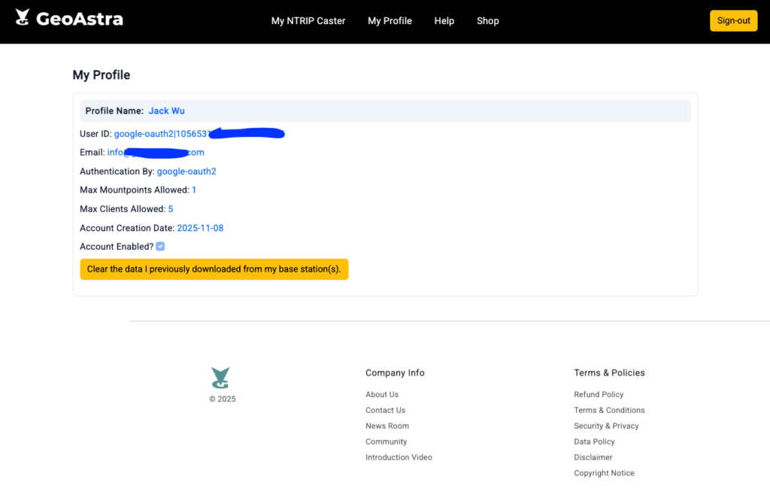770x492 pixels.
Task: Open the My Profile menu item
Action: pos(390,21)
